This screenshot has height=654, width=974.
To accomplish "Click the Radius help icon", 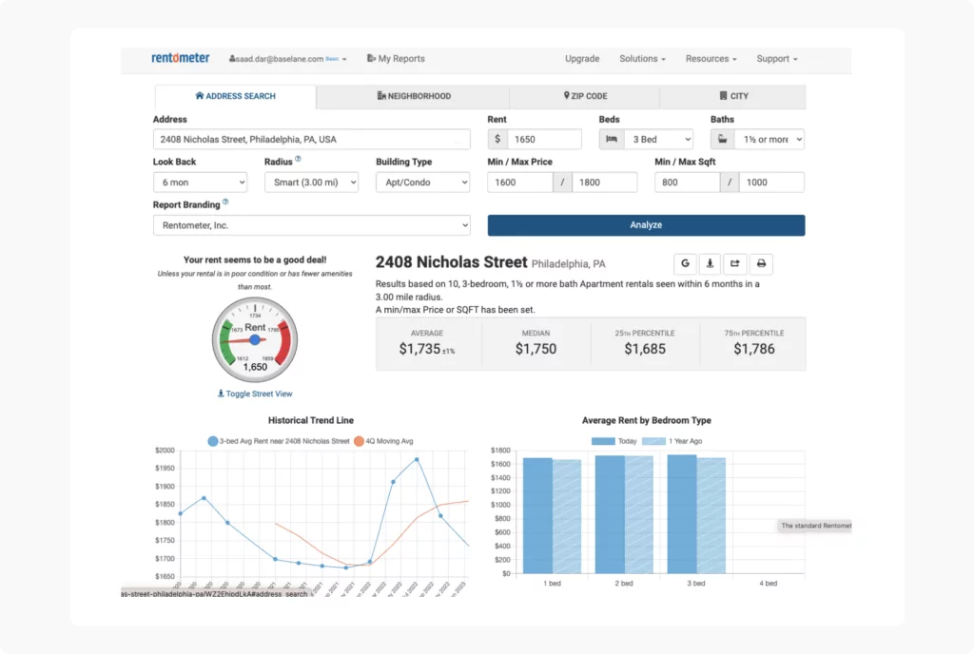I will click(x=298, y=159).
